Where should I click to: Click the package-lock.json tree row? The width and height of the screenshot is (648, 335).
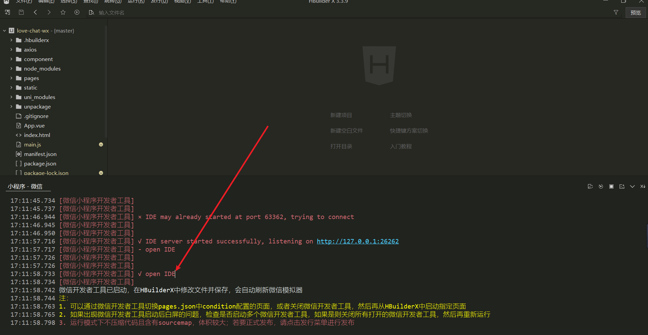click(x=54, y=173)
